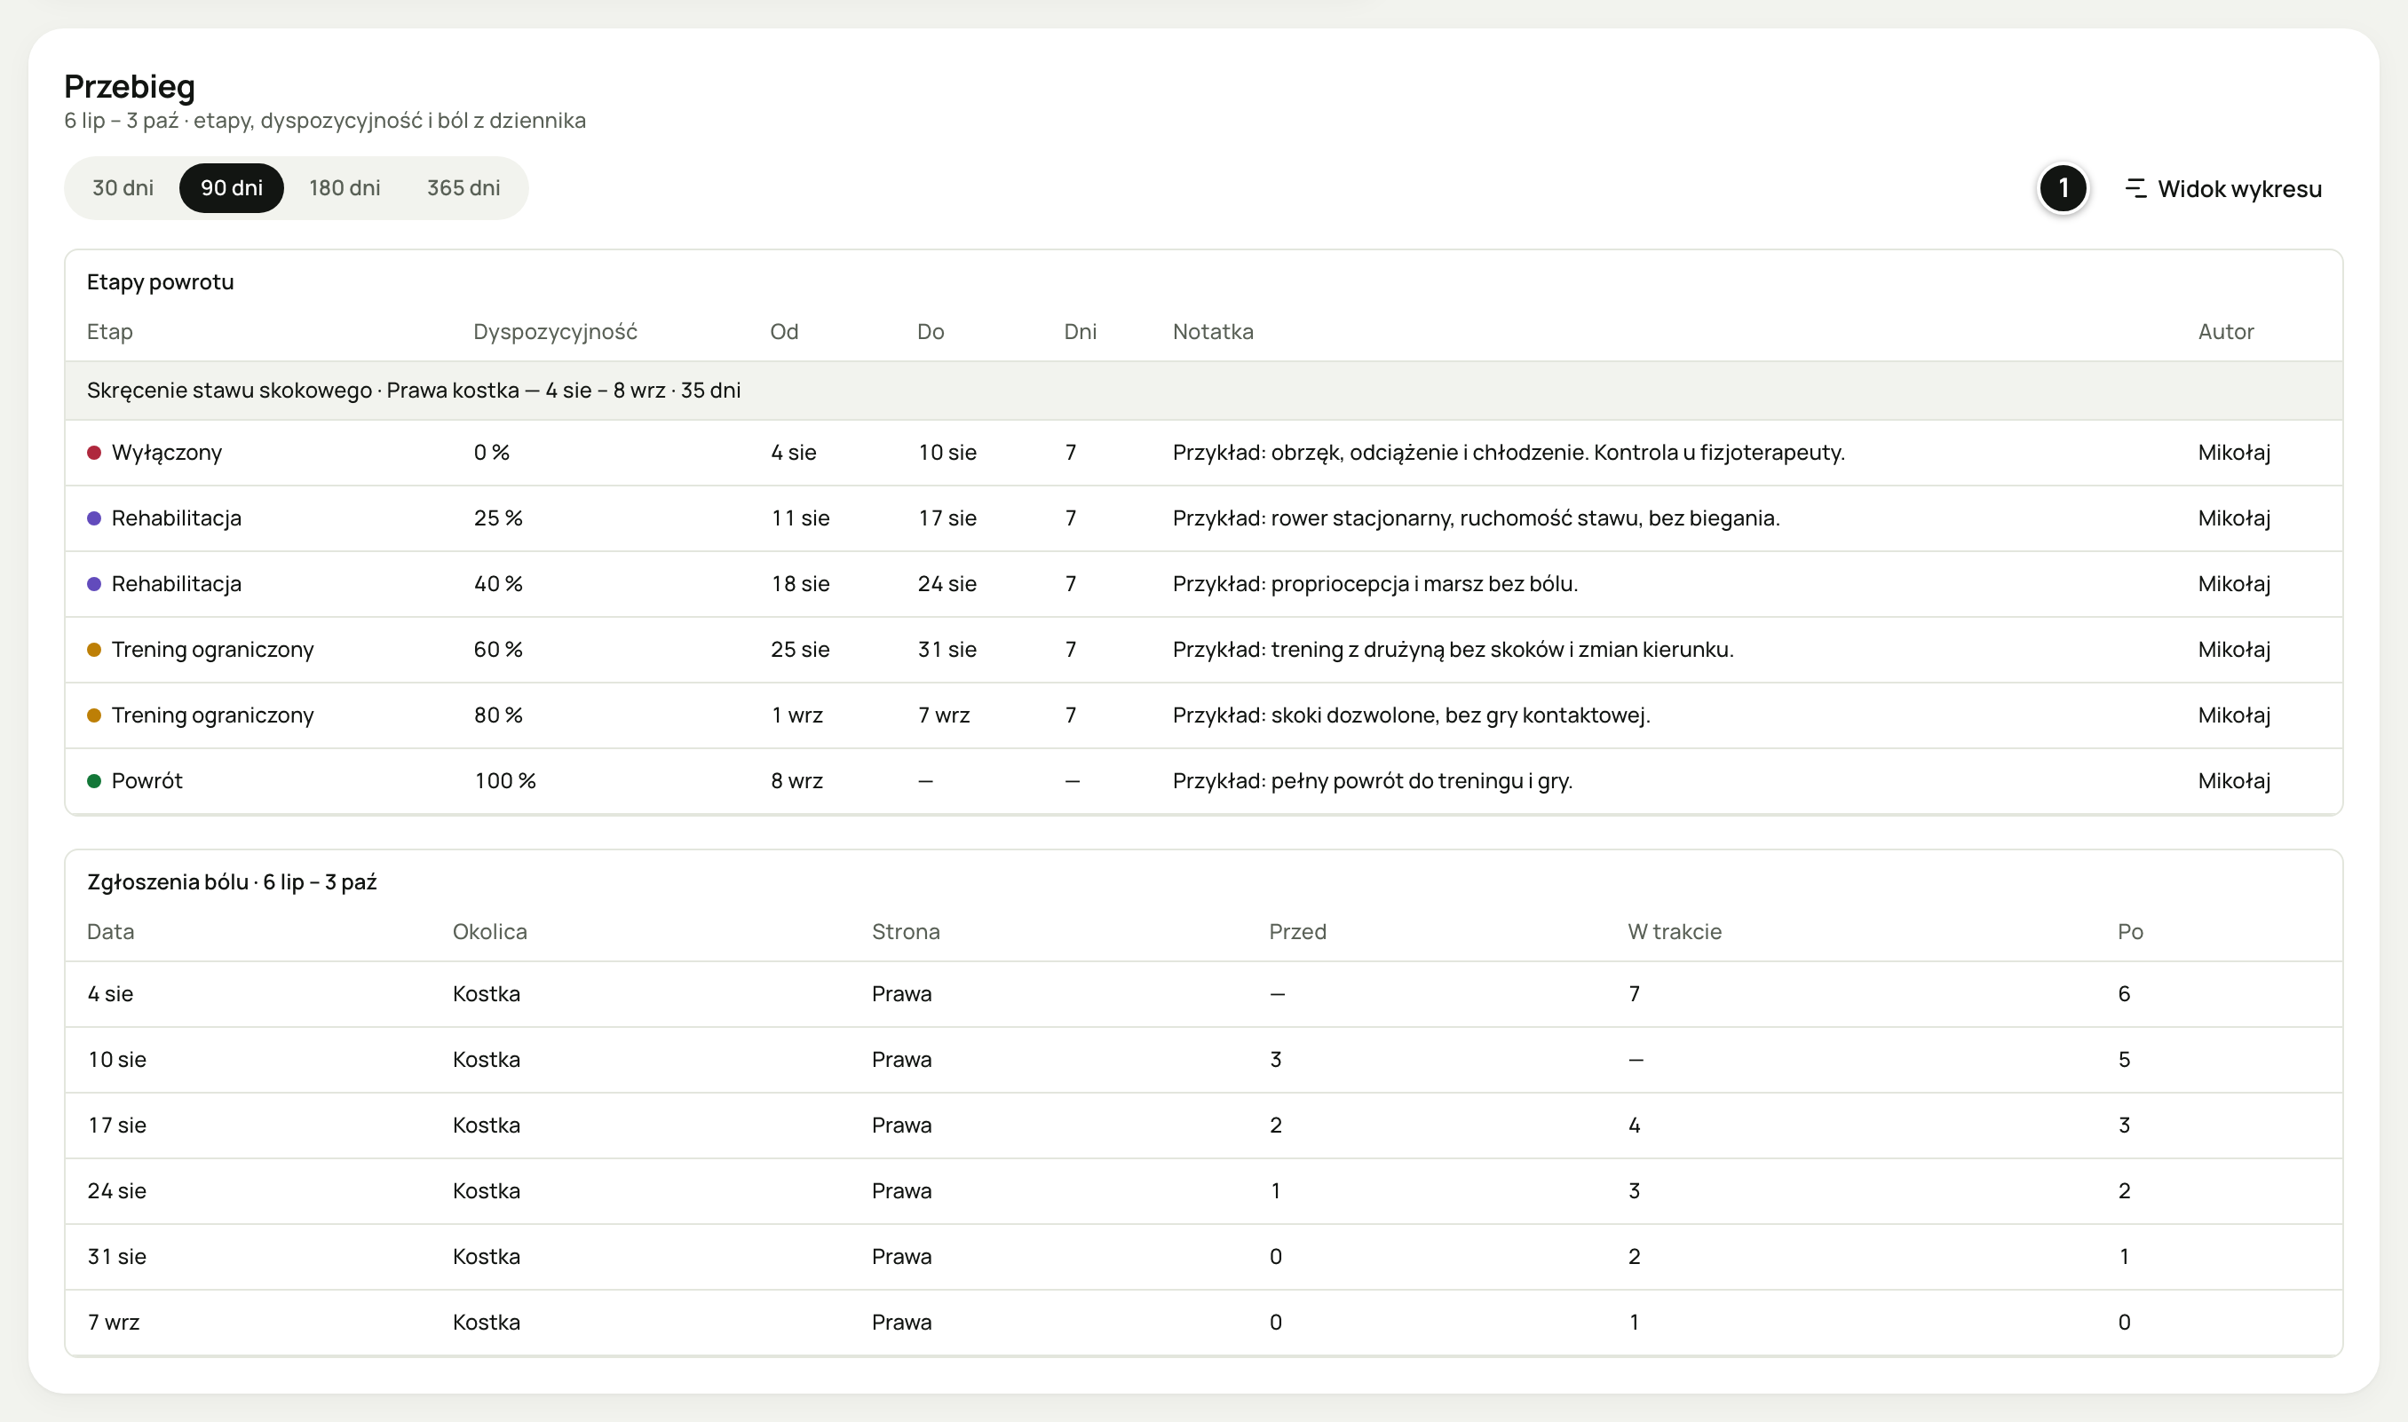This screenshot has width=2408, height=1422.
Task: Click the 25 % availability value
Action: (x=498, y=518)
